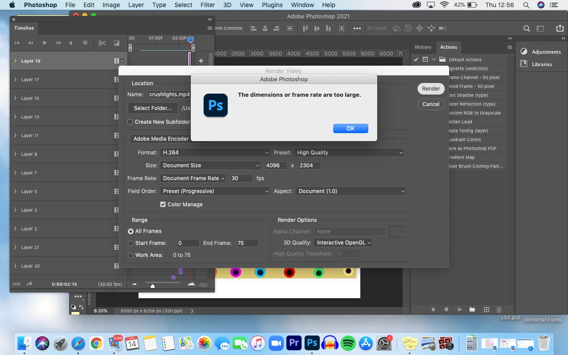Select Work Area radio button
This screenshot has height=355, width=568.
coord(130,255)
